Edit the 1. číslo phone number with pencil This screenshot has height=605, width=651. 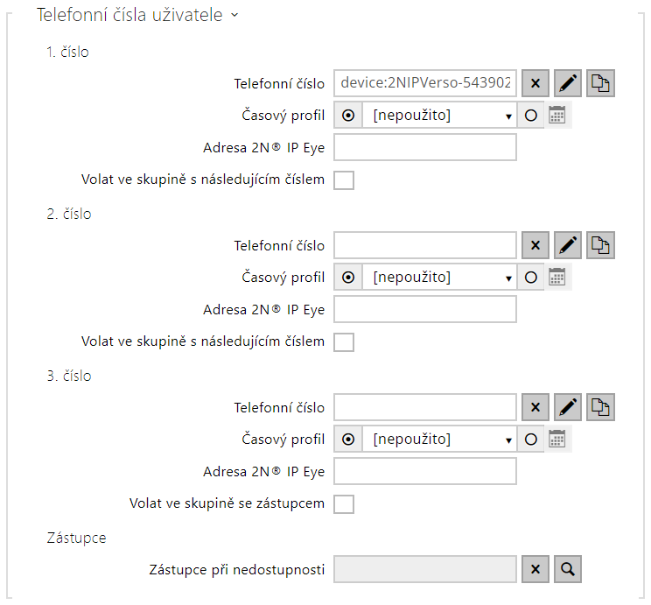tap(568, 83)
